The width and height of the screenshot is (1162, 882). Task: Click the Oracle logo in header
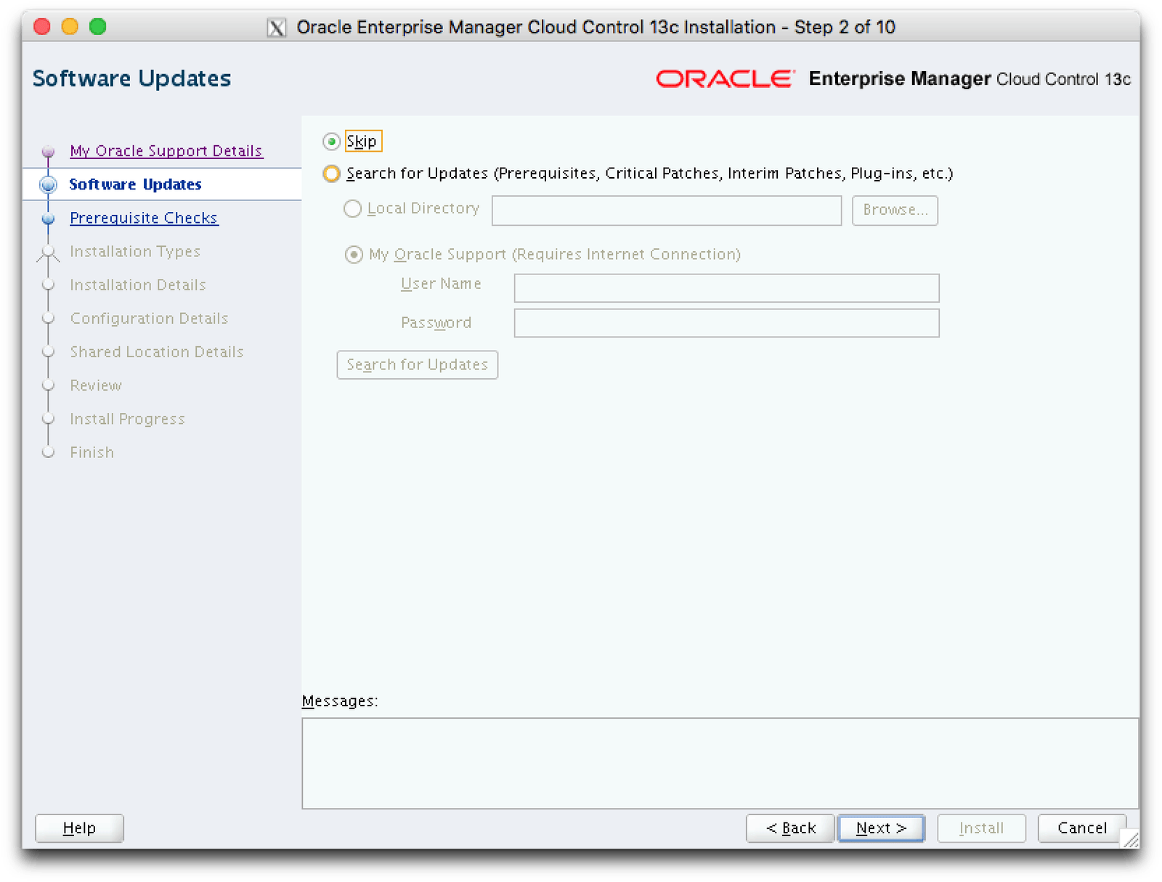point(724,79)
